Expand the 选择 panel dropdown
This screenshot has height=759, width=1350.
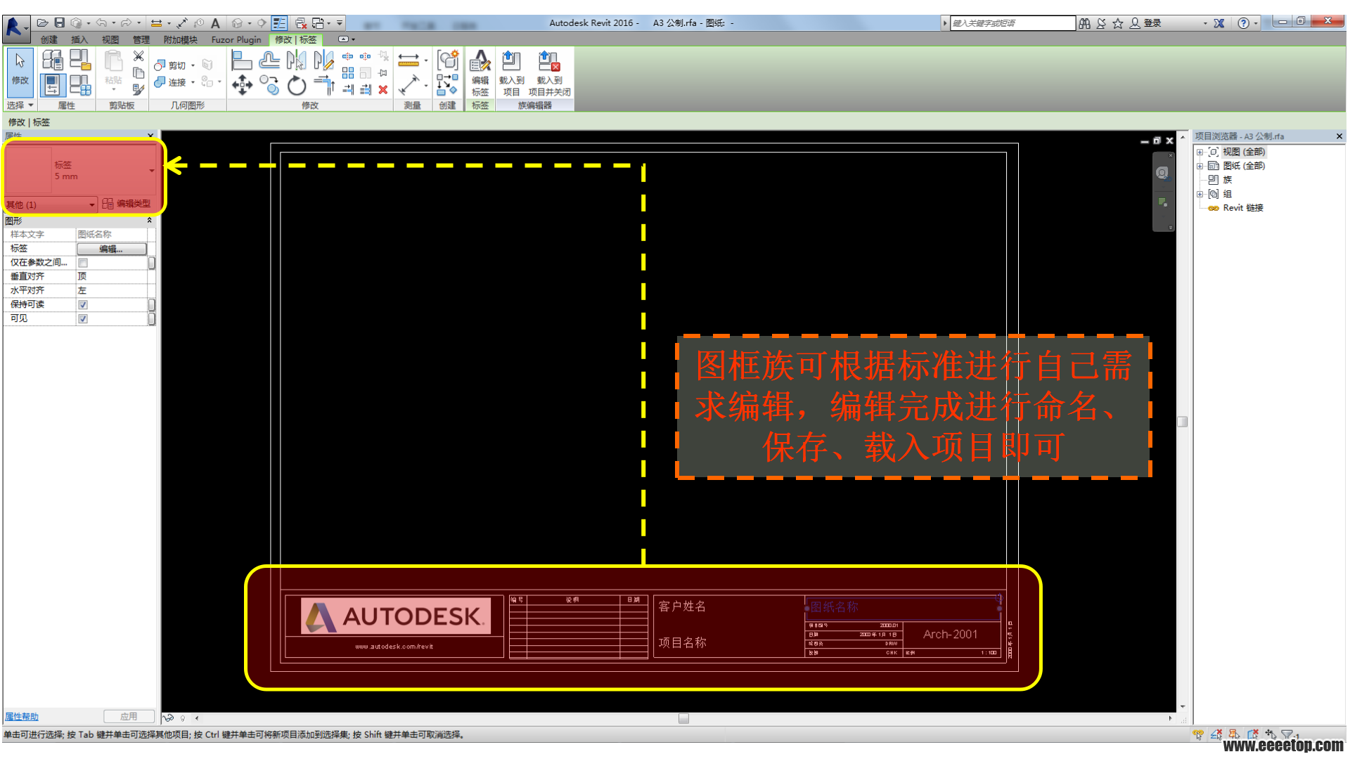[x=31, y=105]
